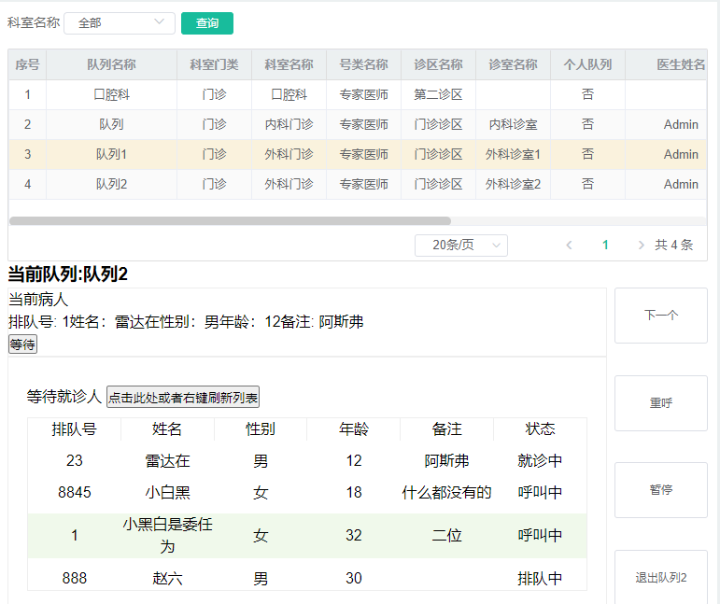Click waiting patient 雷达在 name
The height and width of the screenshot is (604, 720).
coord(167,461)
